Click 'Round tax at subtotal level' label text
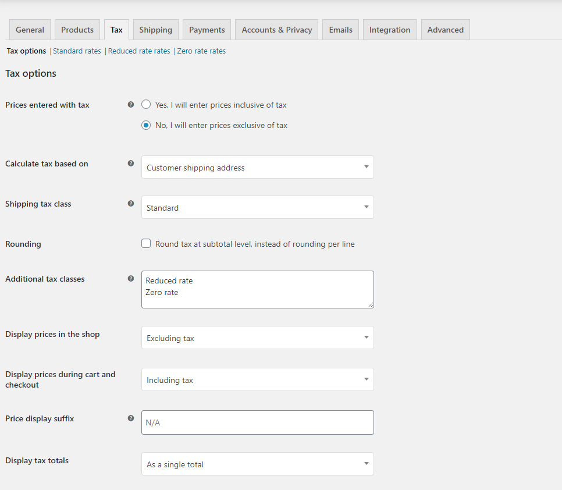 point(255,244)
